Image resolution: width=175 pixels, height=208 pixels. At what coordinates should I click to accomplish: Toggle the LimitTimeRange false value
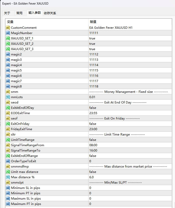(x=93, y=140)
